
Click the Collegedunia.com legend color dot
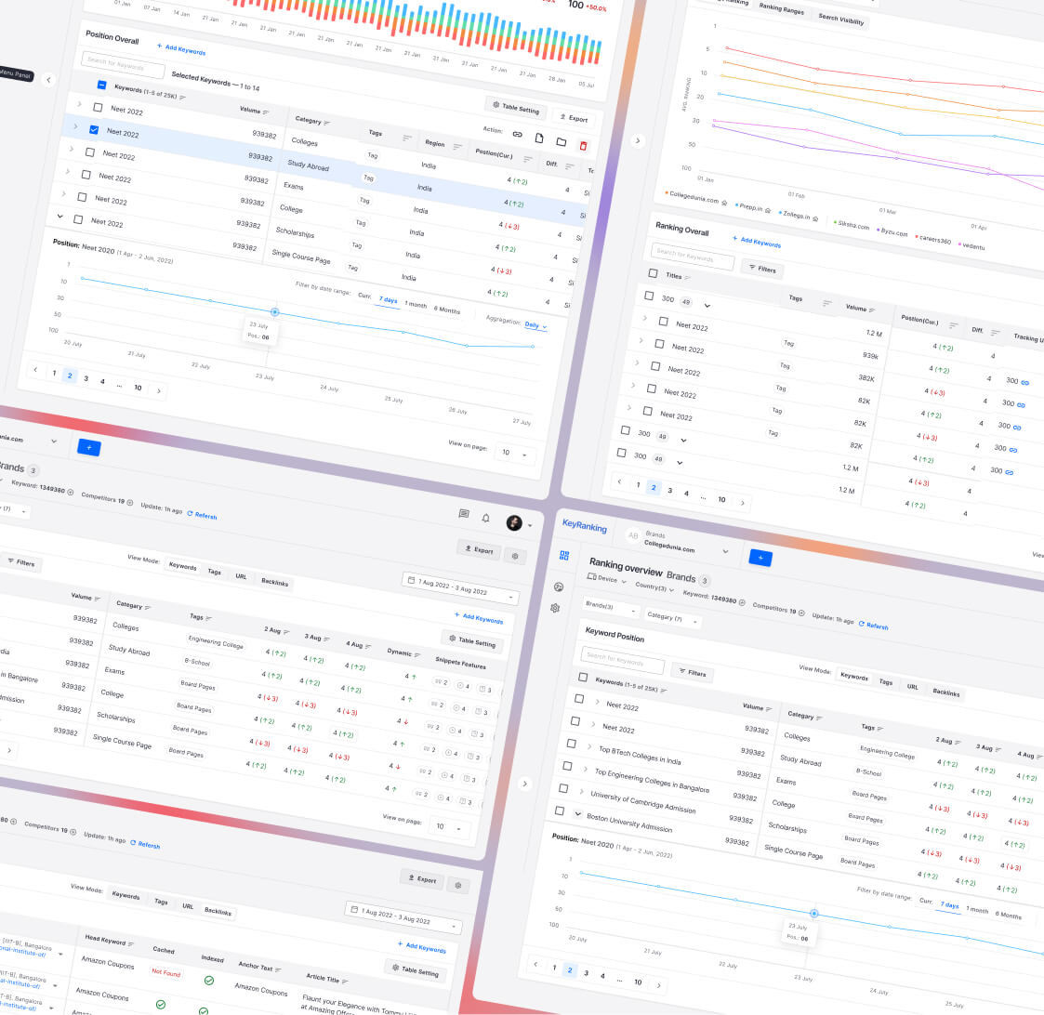667,193
